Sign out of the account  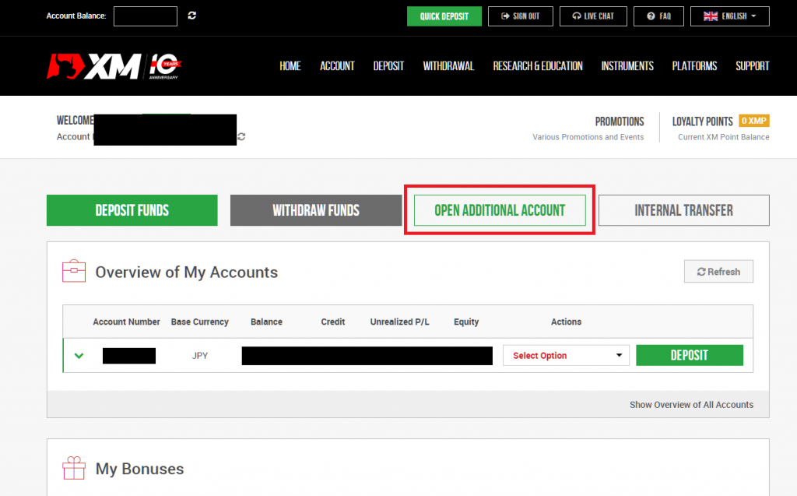(520, 16)
